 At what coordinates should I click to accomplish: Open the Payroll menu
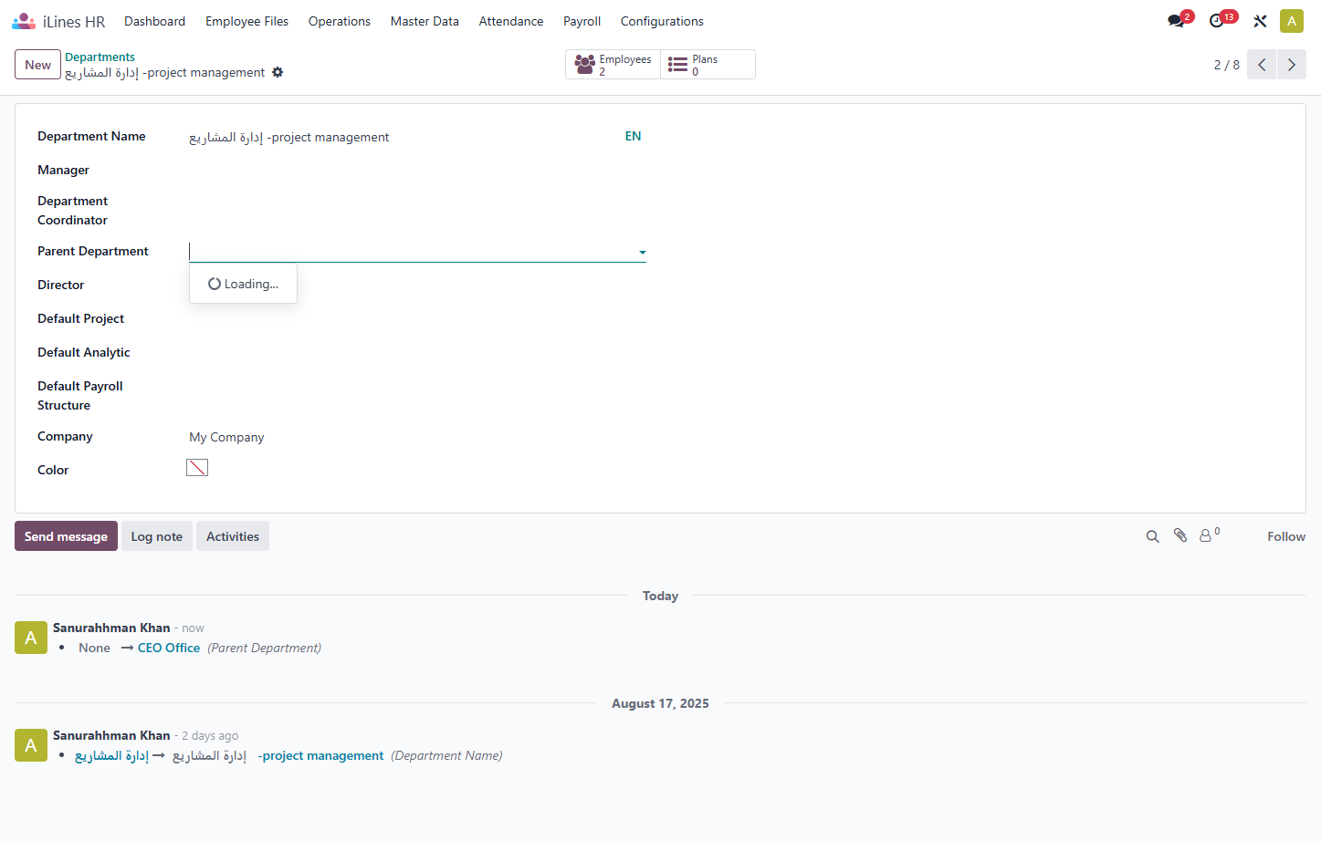[x=582, y=21]
